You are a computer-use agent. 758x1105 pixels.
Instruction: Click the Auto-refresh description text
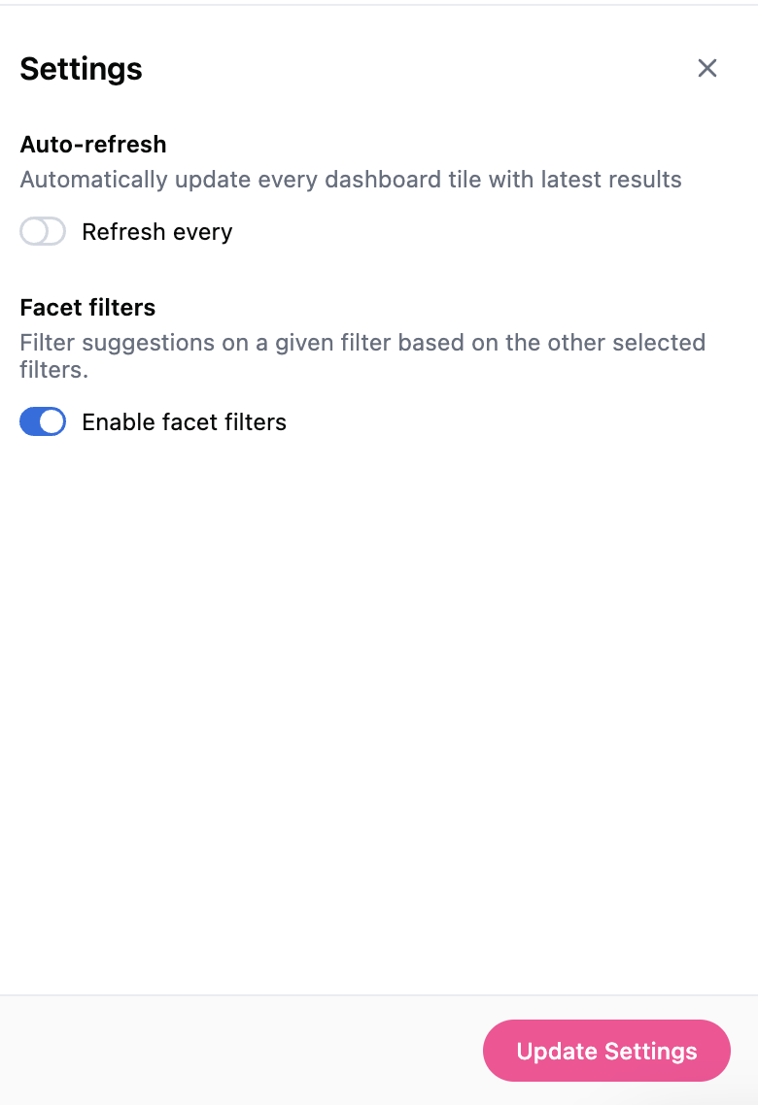(x=351, y=180)
